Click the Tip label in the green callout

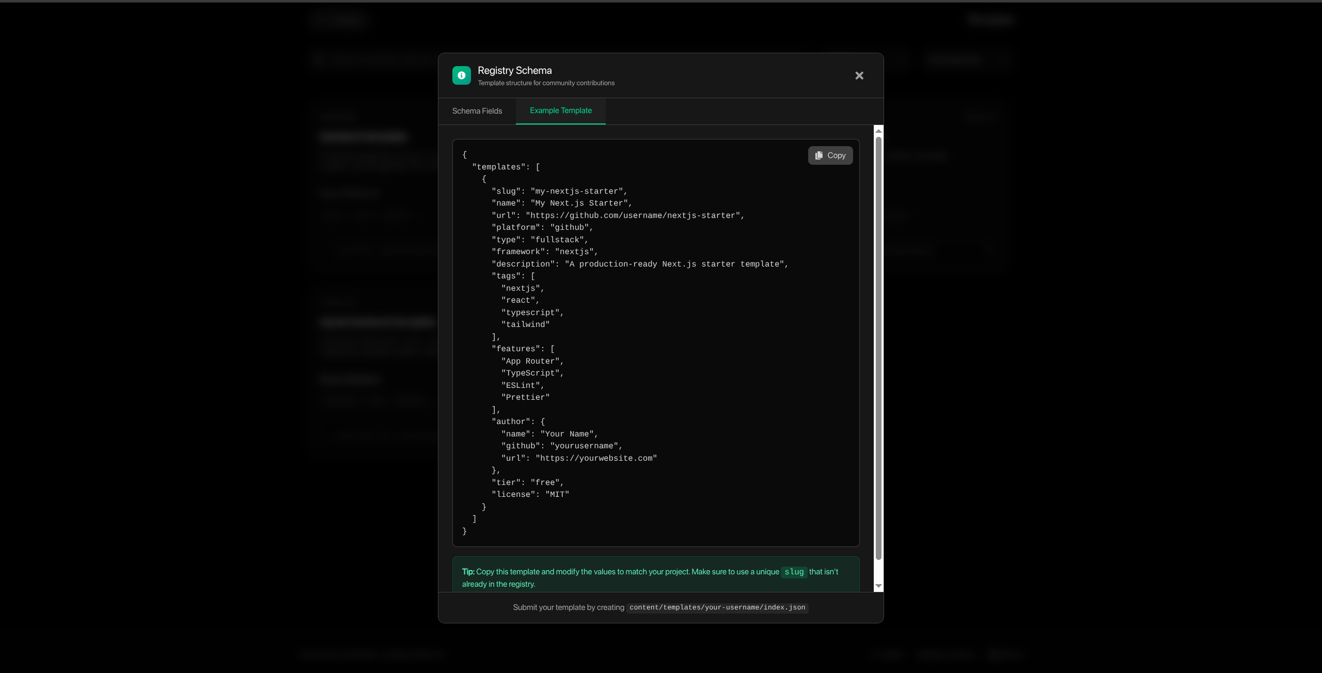pos(468,572)
